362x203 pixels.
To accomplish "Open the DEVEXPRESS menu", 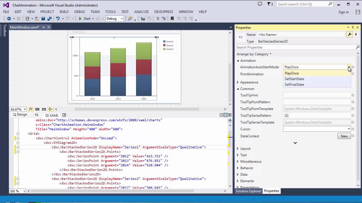I will point(164,12).
